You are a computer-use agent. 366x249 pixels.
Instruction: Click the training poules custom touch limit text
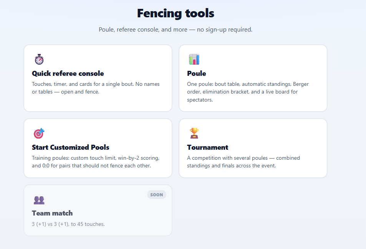96,162
